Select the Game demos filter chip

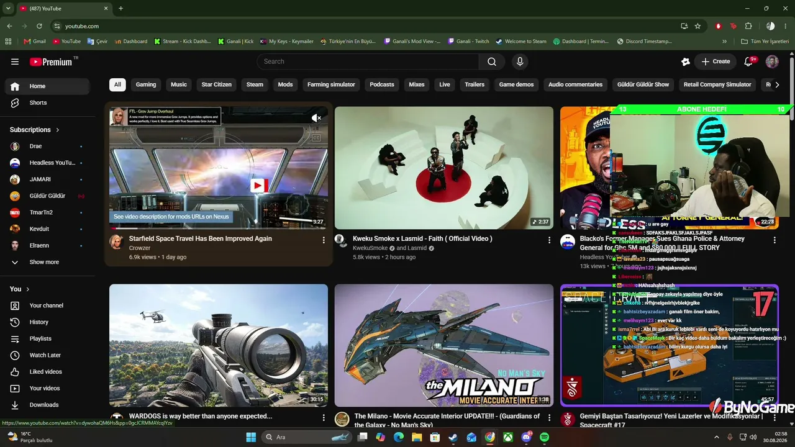pos(516,84)
